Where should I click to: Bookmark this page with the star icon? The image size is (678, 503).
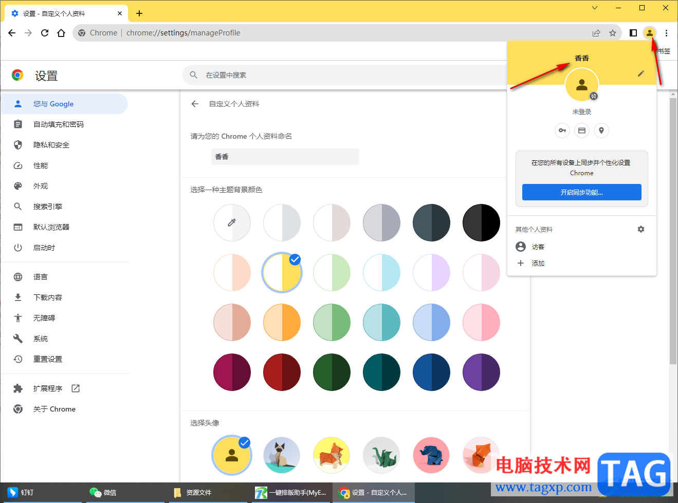pyautogui.click(x=612, y=32)
